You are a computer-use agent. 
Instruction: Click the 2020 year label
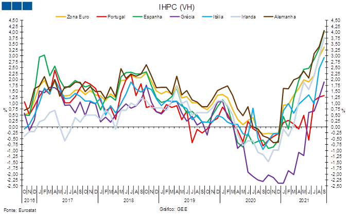251,201
